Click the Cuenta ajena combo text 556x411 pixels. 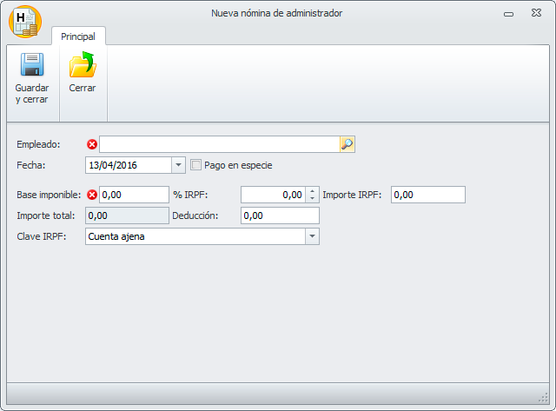click(x=116, y=236)
